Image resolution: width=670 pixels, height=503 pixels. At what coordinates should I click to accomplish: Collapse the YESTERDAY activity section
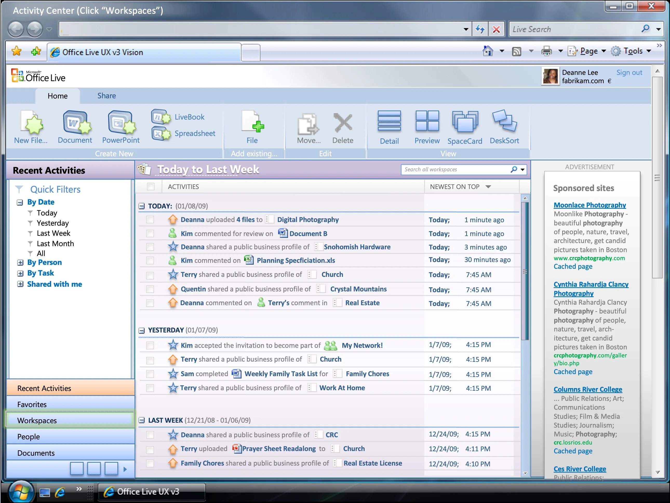point(142,330)
